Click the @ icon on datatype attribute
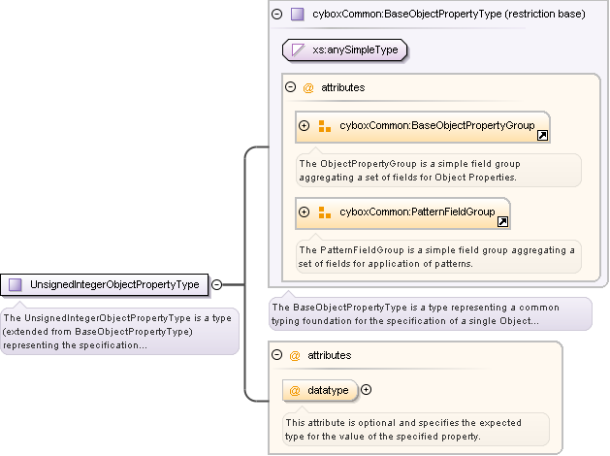 point(295,390)
